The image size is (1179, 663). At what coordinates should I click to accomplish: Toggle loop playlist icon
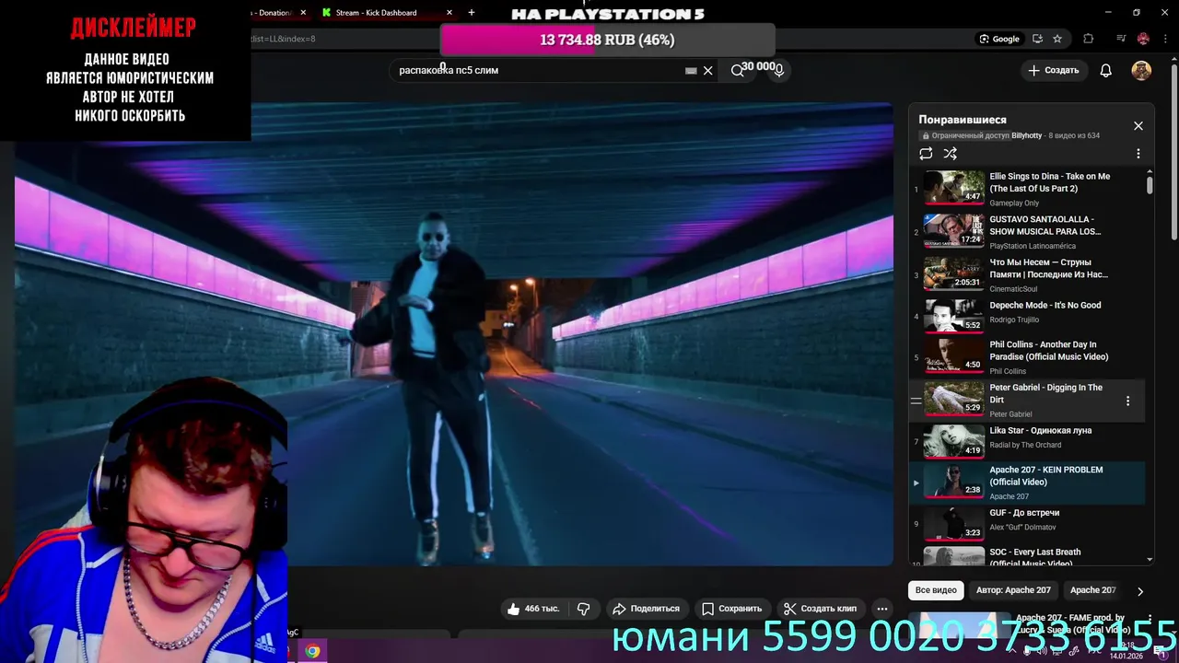[926, 154]
